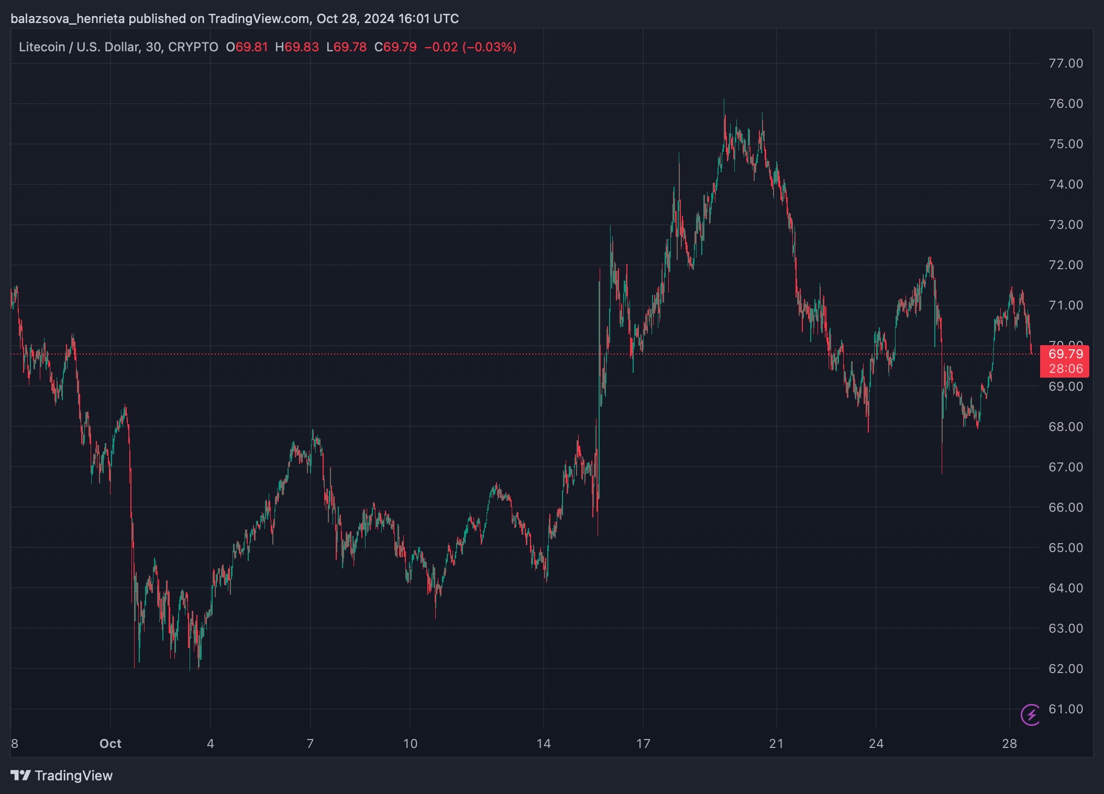Click the 66.00 price axis label
Viewport: 1104px width, 794px height.
tap(1065, 508)
